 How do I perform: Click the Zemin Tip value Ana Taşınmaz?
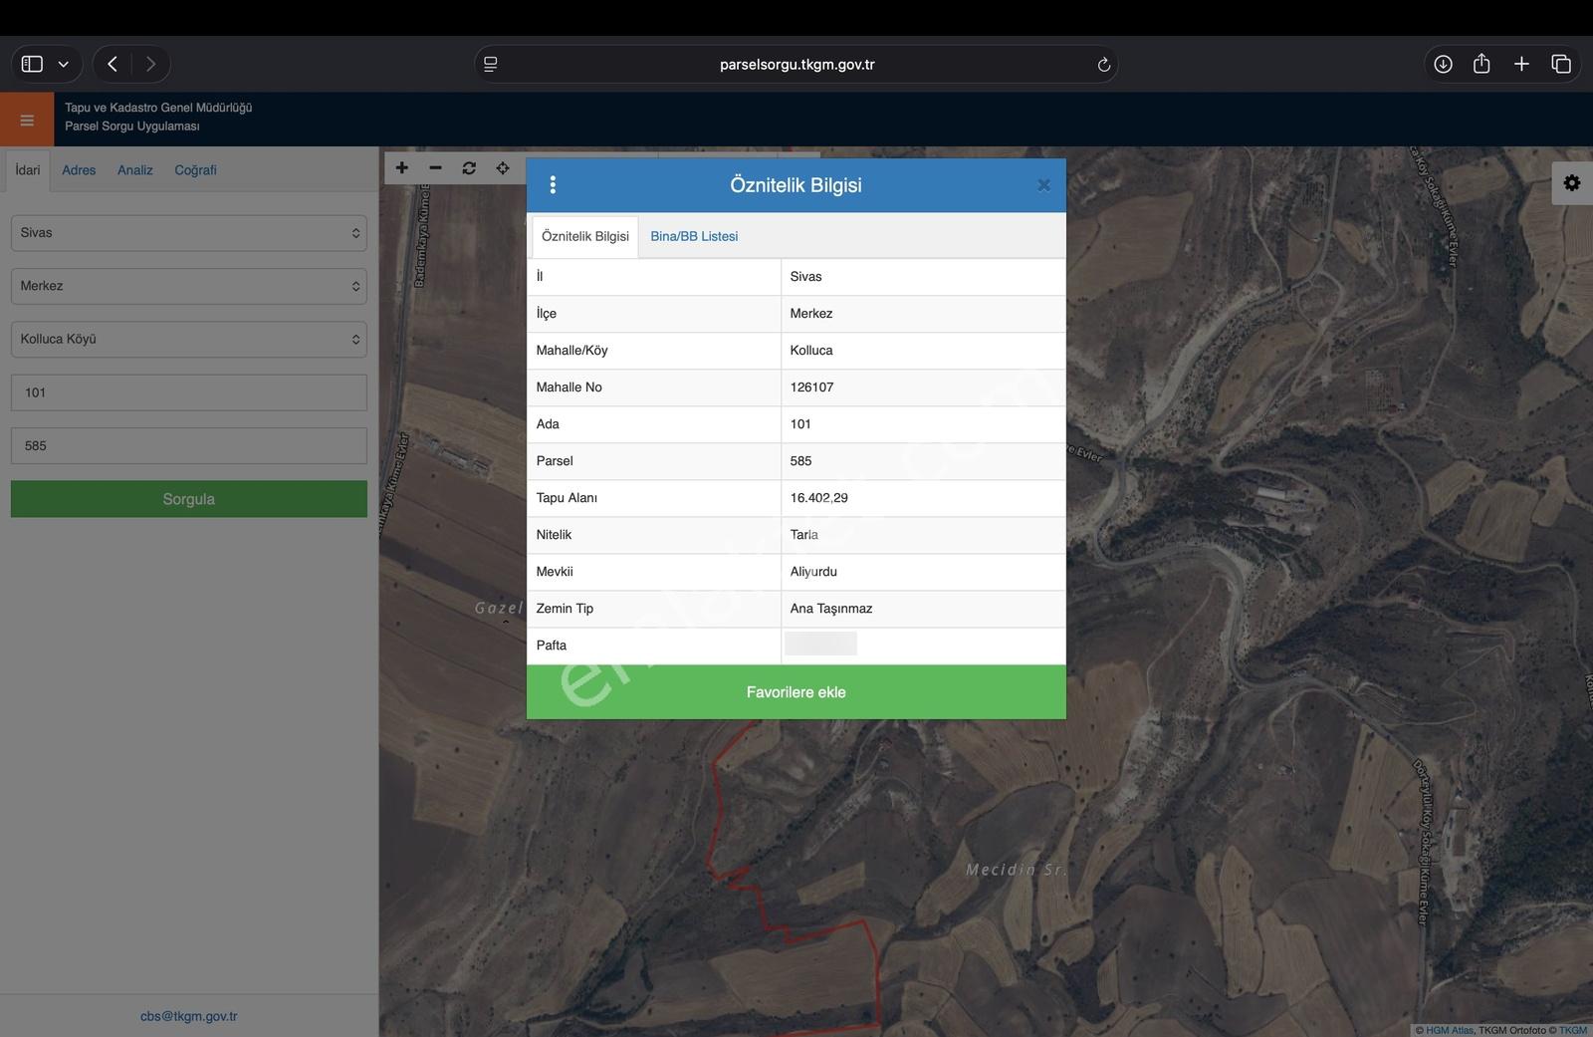830,609
